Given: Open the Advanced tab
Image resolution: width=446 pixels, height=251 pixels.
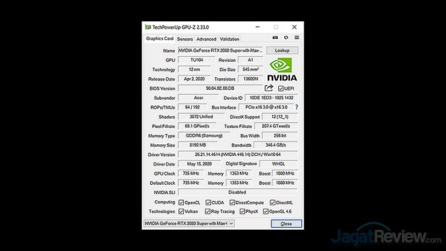Looking at the screenshot, I should click(206, 39).
